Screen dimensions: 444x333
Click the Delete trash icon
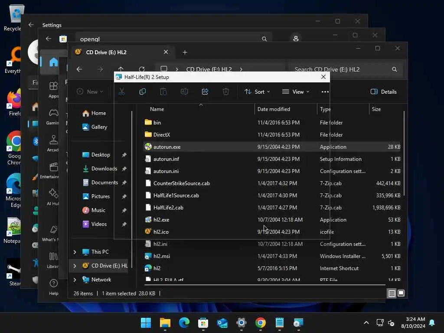[225, 92]
